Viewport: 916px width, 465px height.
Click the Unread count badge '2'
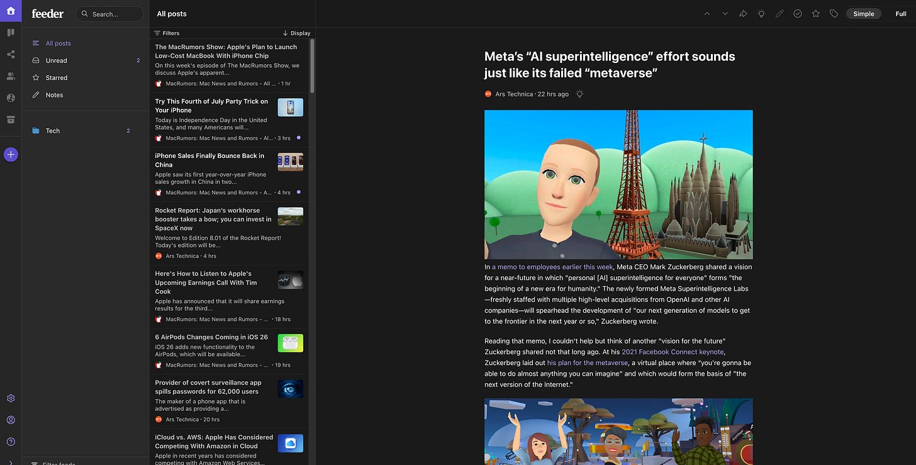(x=138, y=60)
